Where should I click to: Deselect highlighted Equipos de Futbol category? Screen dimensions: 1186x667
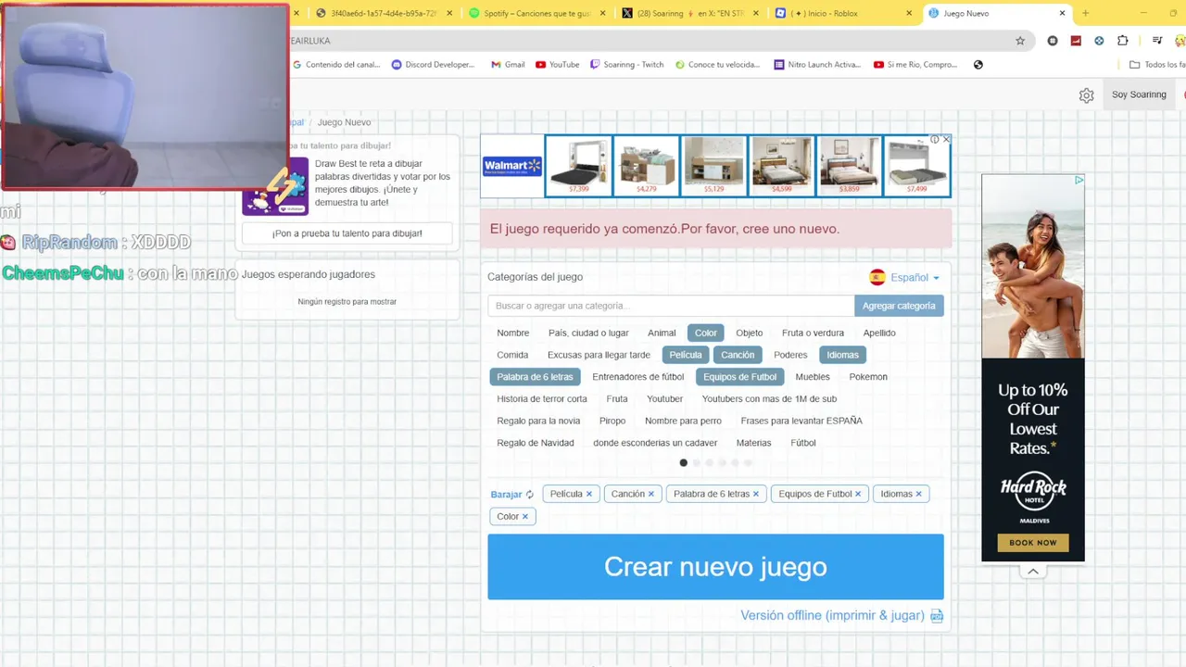coord(739,377)
